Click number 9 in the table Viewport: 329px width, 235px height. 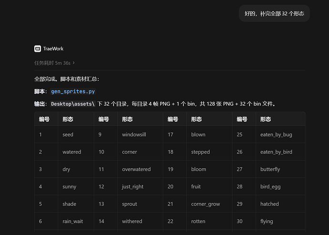click(100, 134)
